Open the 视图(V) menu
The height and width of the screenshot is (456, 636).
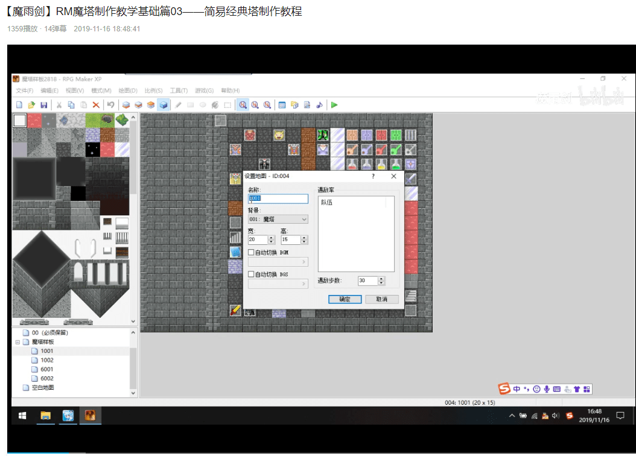(75, 90)
